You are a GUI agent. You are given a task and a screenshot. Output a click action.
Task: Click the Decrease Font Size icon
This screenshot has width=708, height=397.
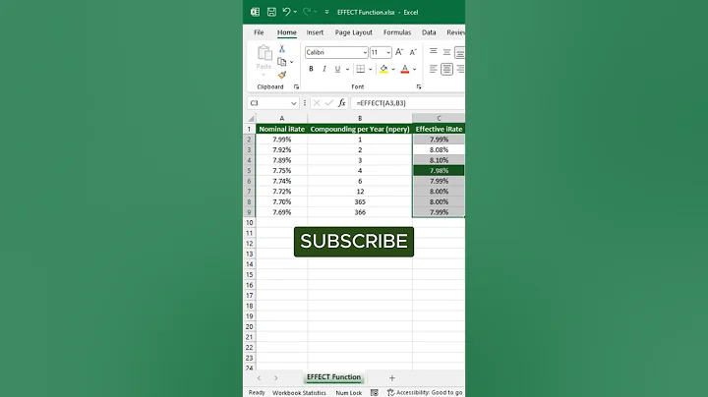click(x=413, y=52)
